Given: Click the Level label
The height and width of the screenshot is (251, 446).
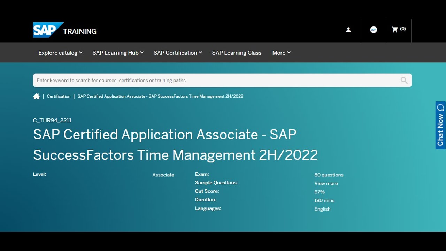Looking at the screenshot, I should click(39, 174).
